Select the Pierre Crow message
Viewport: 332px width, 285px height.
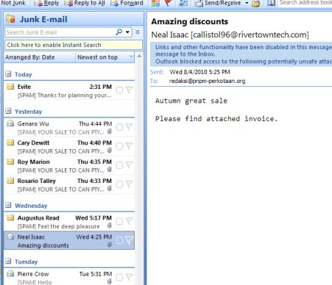69,277
